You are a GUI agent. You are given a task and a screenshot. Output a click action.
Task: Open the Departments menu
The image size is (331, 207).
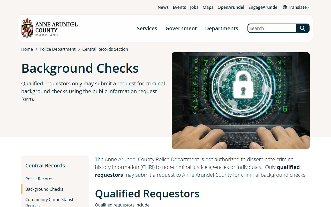(x=222, y=28)
